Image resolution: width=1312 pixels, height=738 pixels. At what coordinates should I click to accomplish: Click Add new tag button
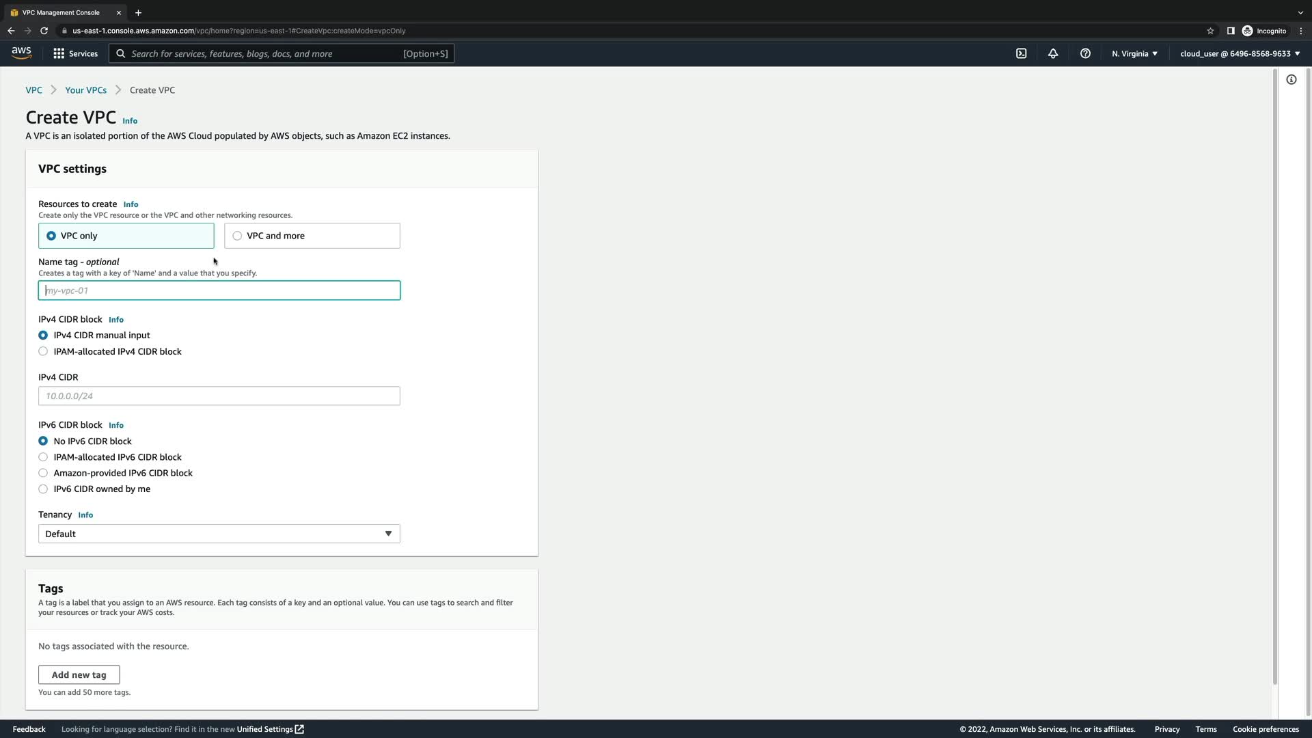coord(79,674)
